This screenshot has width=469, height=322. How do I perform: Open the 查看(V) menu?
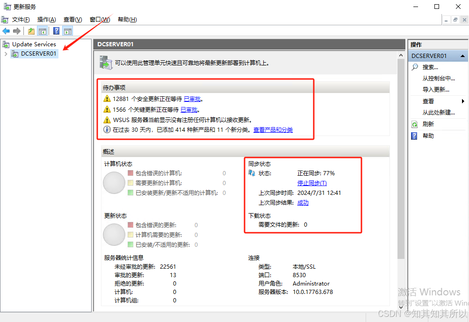click(x=72, y=20)
